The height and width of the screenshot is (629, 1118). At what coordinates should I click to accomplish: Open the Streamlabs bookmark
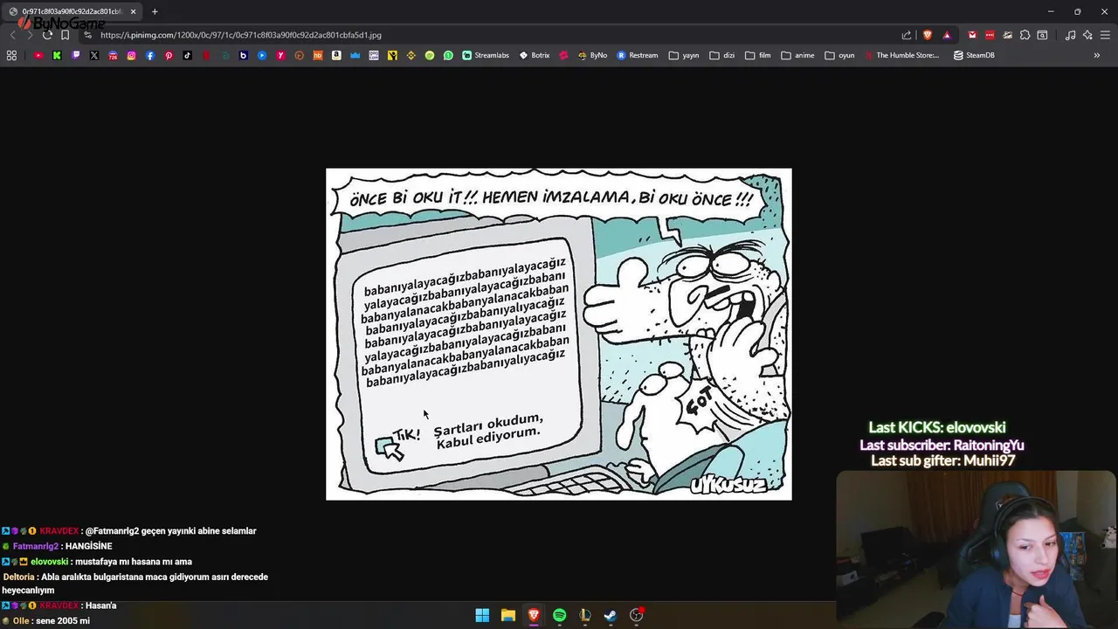point(486,55)
